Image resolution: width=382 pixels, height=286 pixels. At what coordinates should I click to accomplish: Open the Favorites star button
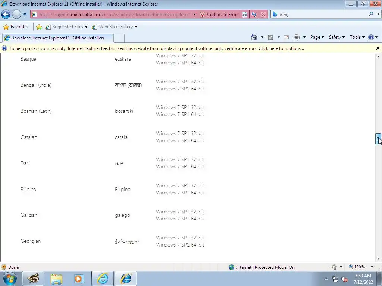[16, 27]
